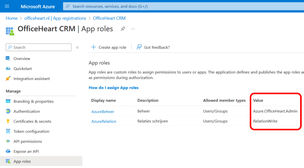This screenshot has width=304, height=168.
Task: Sort by Description column header
Action: tap(148, 100)
